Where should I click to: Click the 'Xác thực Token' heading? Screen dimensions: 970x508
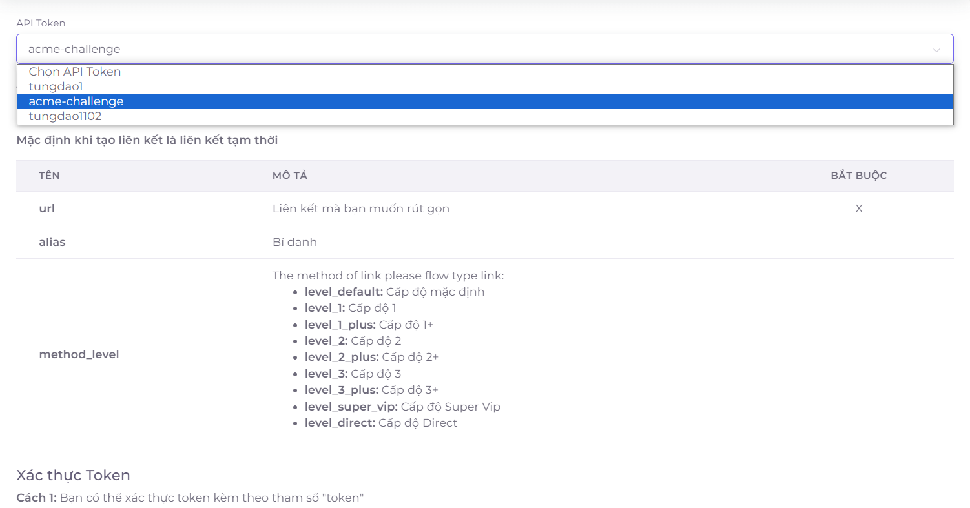coord(73,476)
